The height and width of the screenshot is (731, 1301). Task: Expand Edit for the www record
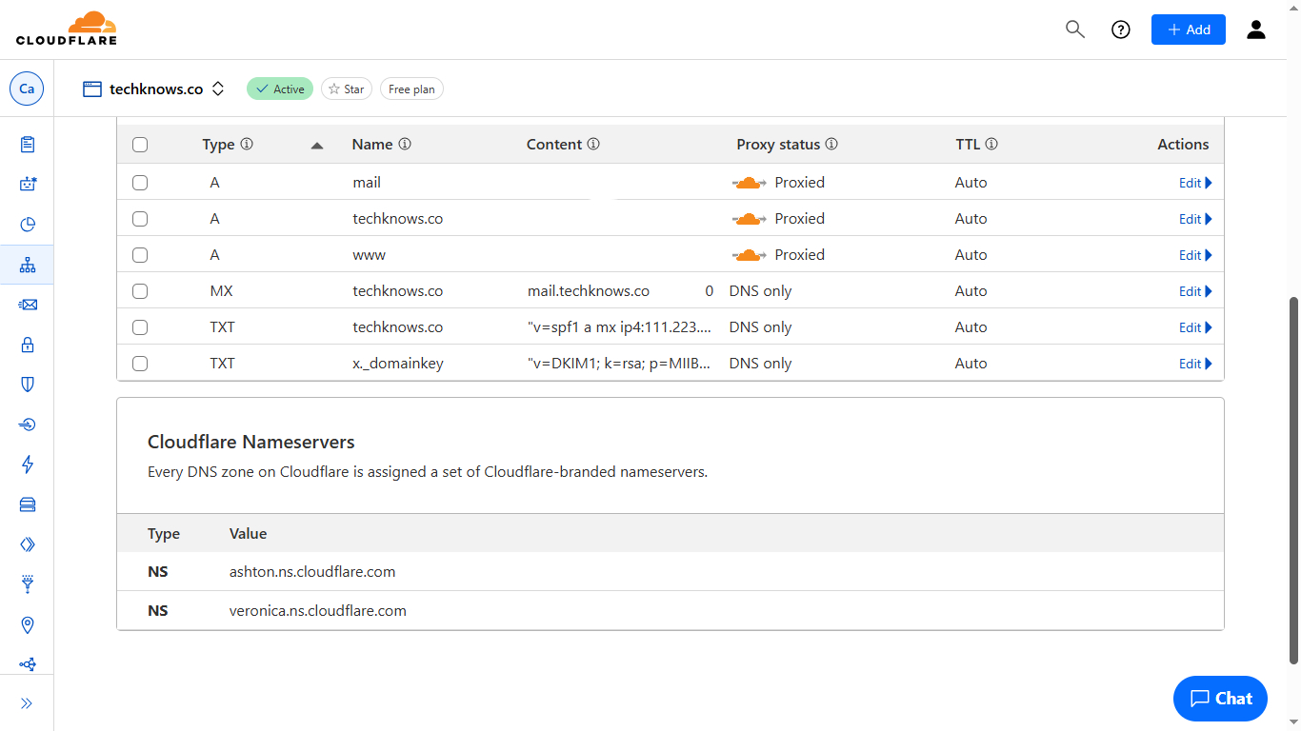point(1195,255)
